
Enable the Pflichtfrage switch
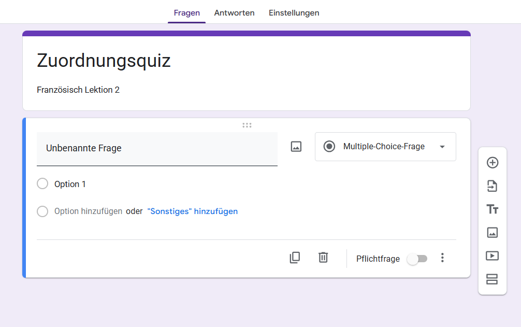[417, 259]
